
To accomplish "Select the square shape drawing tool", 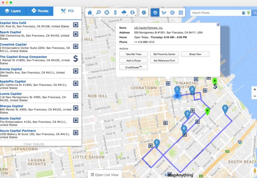I will tap(181, 13).
